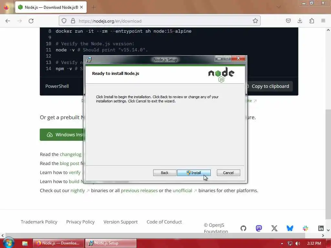Viewport: 331px width, 248px height.
Task: Open the Mastodon icon in footer
Action: (259, 228)
